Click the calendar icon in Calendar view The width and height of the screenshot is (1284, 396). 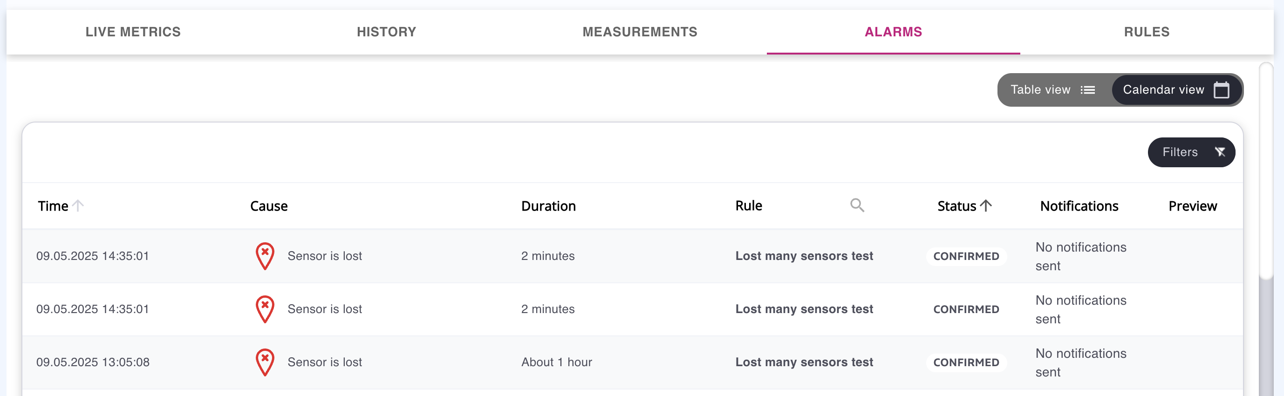click(x=1221, y=90)
